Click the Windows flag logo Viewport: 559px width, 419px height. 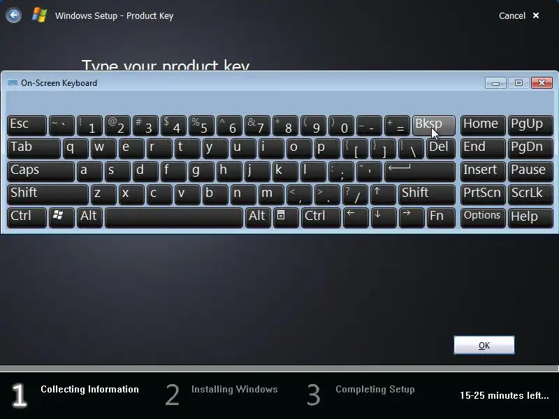(x=39, y=15)
